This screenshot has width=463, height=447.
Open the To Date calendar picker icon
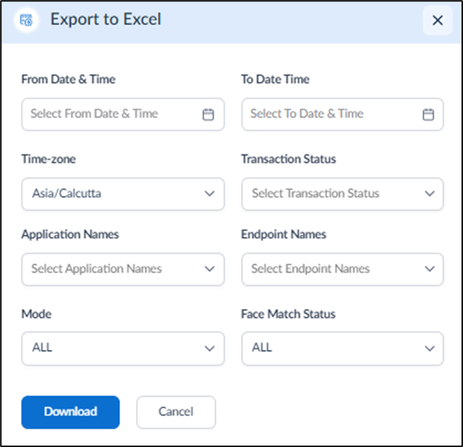(x=428, y=115)
